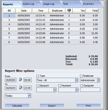The width and height of the screenshot is (108, 110).
Task: Enable the Employee filter checkbox
Action: tap(81, 76)
